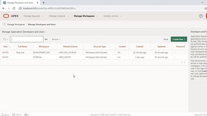Focus the report search input field
This screenshot has height=116, width=207.
pyautogui.click(x=27, y=39)
